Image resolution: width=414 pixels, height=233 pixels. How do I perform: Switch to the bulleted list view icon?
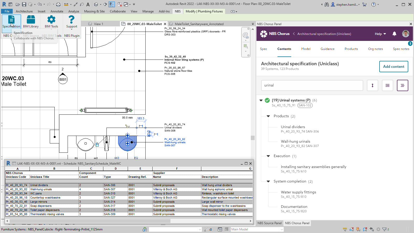388,85
